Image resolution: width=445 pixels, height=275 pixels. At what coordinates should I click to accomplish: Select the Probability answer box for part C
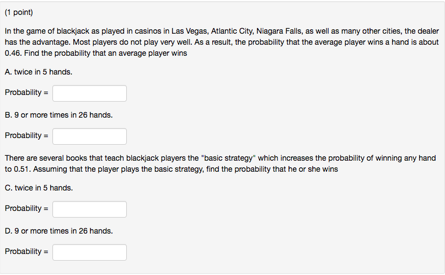pyautogui.click(x=89, y=209)
